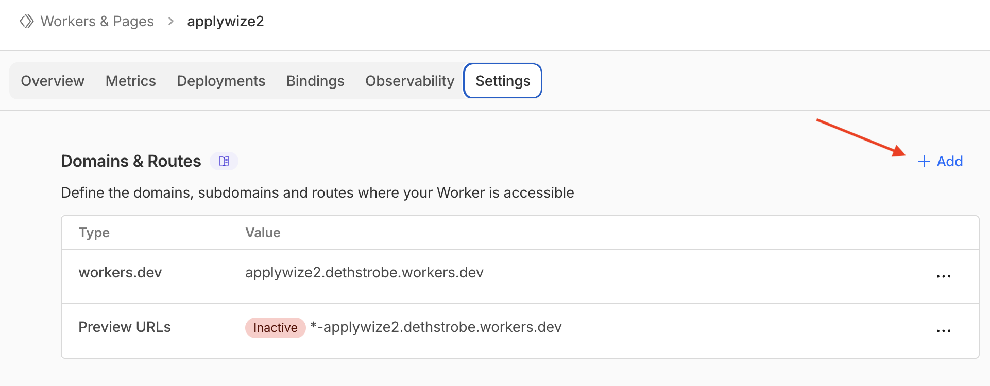Open the three-dot menu for workers.dev row
990x386 pixels.
click(x=944, y=276)
